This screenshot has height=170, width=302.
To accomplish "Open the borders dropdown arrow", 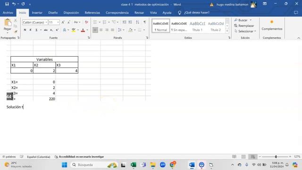I will click(144, 30).
